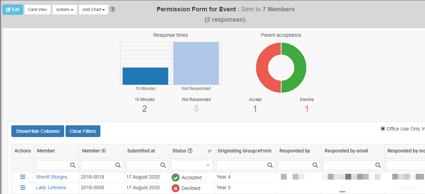425x194 pixels.
Task: Click the red Declined status icon
Action: [x=176, y=188]
